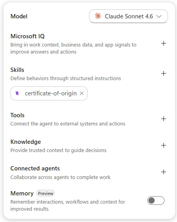
Task: Click the Preview badge next to Memory
Action: 45,193
